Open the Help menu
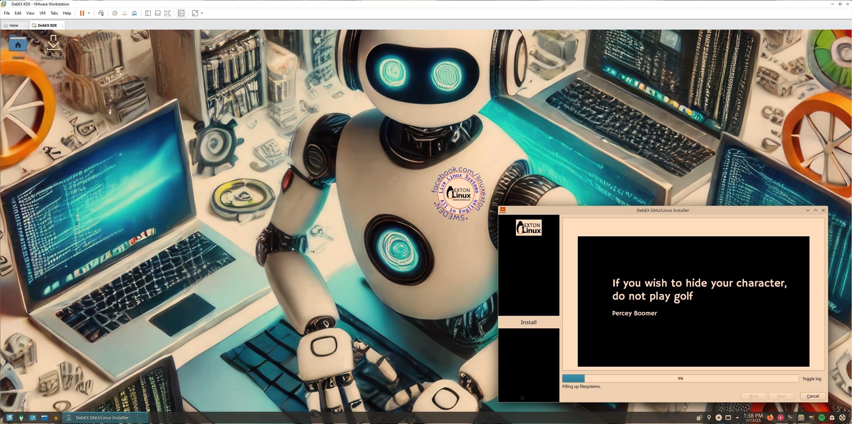 67,13
